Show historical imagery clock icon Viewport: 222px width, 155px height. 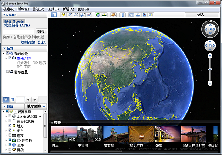[98, 15]
